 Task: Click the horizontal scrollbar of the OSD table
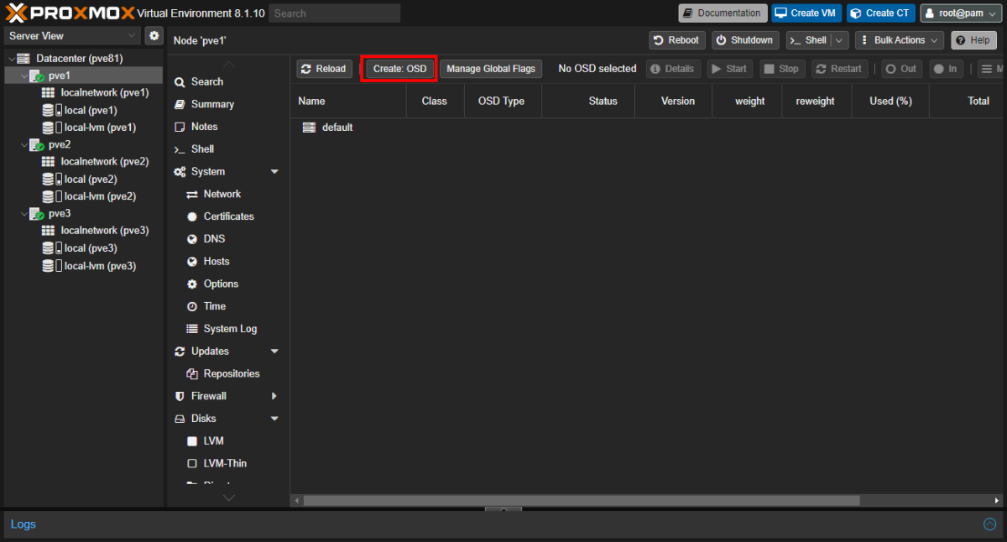[x=582, y=501]
